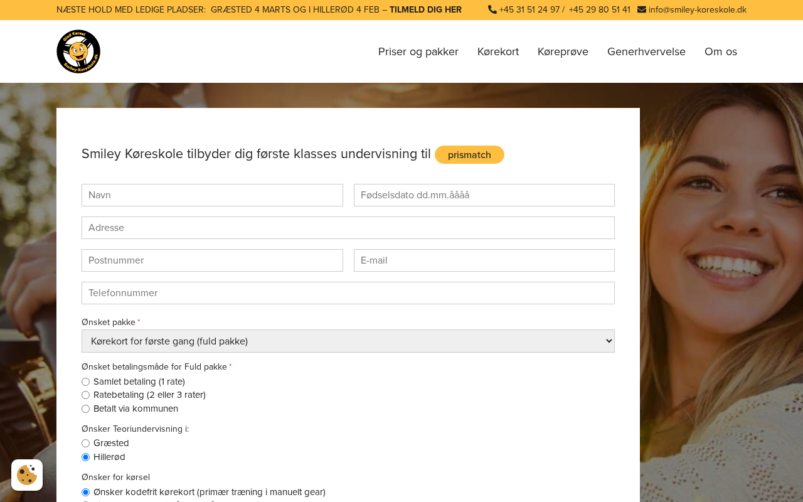
Task: Click the TILMELD DIG HER link
Action: [x=425, y=9]
